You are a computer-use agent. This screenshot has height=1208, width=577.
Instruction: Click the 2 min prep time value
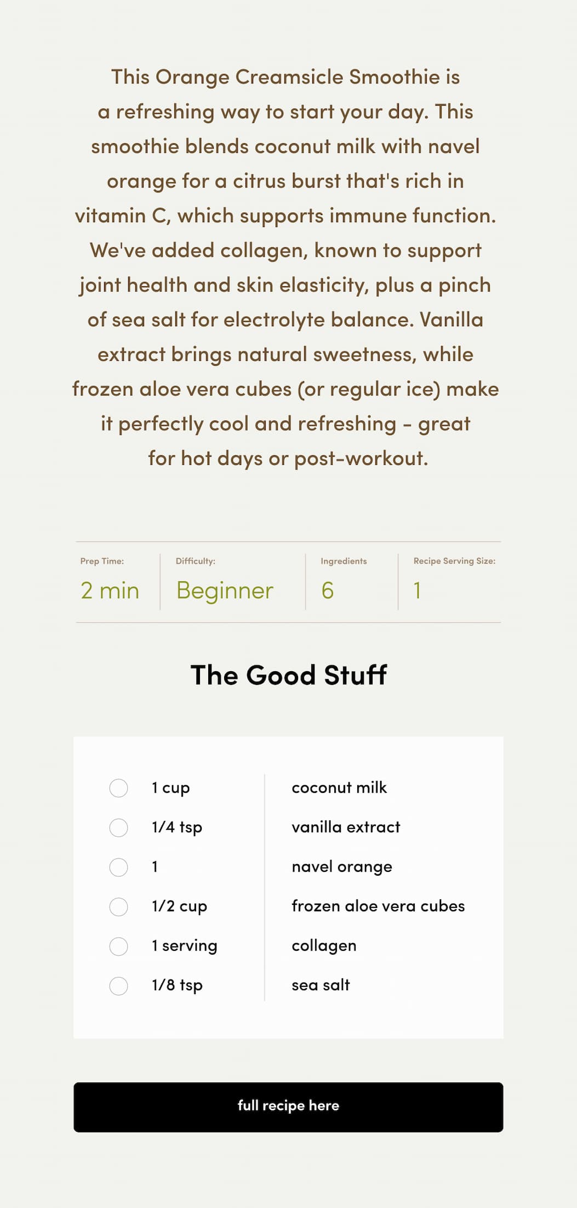110,591
